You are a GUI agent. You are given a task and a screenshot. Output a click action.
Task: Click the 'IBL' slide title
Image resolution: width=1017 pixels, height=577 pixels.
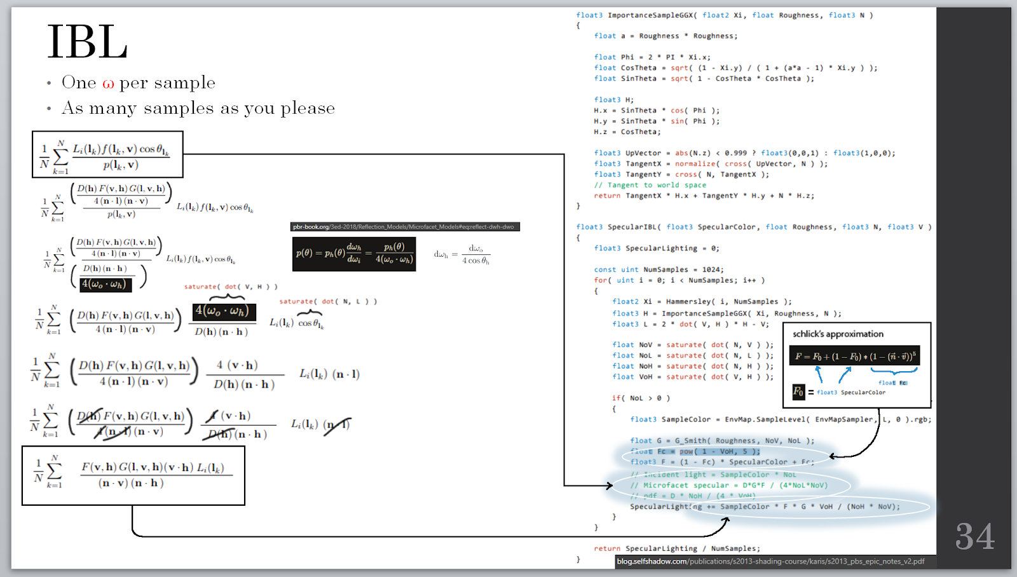[x=87, y=42]
